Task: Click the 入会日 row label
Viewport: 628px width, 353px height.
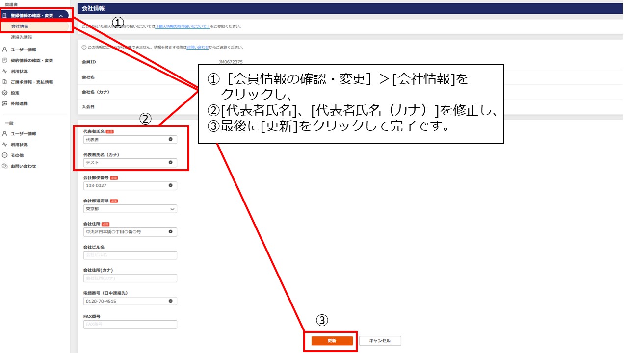Action: pos(87,106)
